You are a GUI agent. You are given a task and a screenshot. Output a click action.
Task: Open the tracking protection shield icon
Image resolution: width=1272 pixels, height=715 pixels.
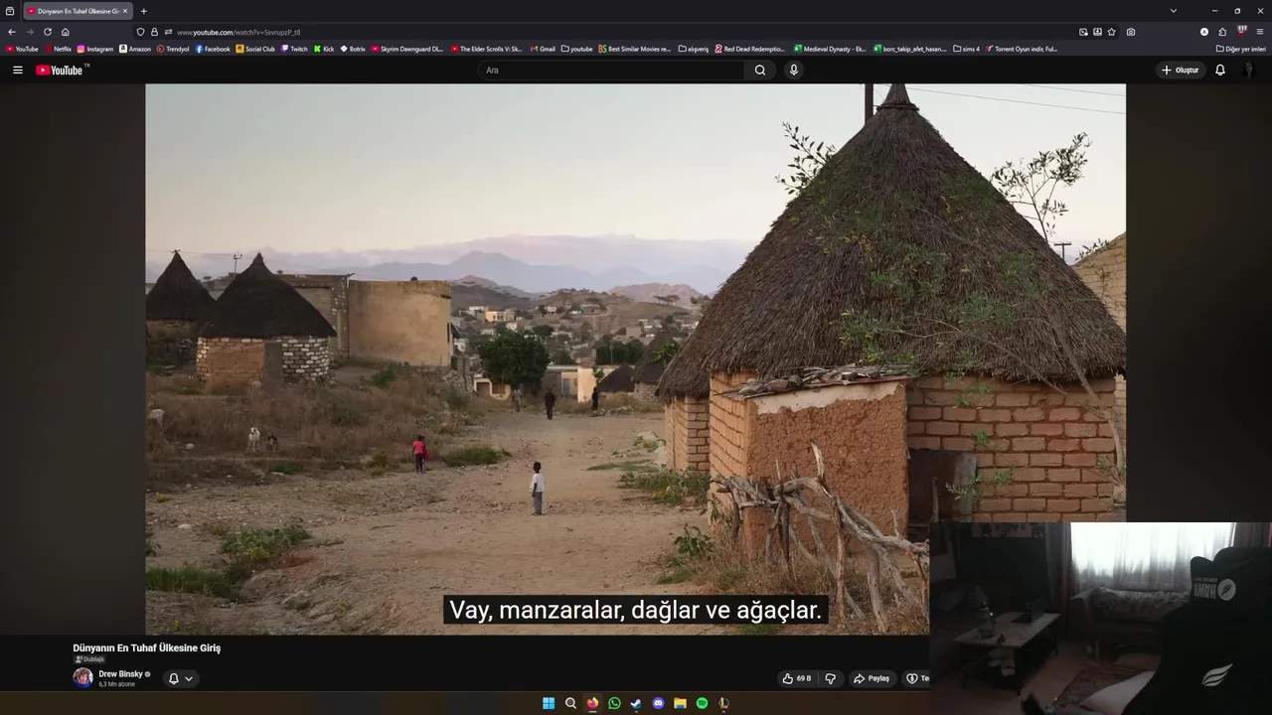click(140, 32)
